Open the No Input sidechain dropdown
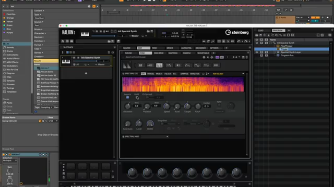 click(10, 161)
